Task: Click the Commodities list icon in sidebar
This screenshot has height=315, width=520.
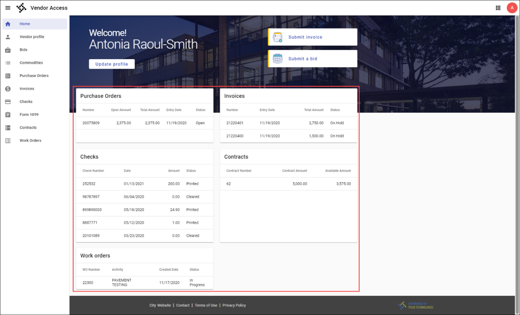Action: (x=8, y=63)
